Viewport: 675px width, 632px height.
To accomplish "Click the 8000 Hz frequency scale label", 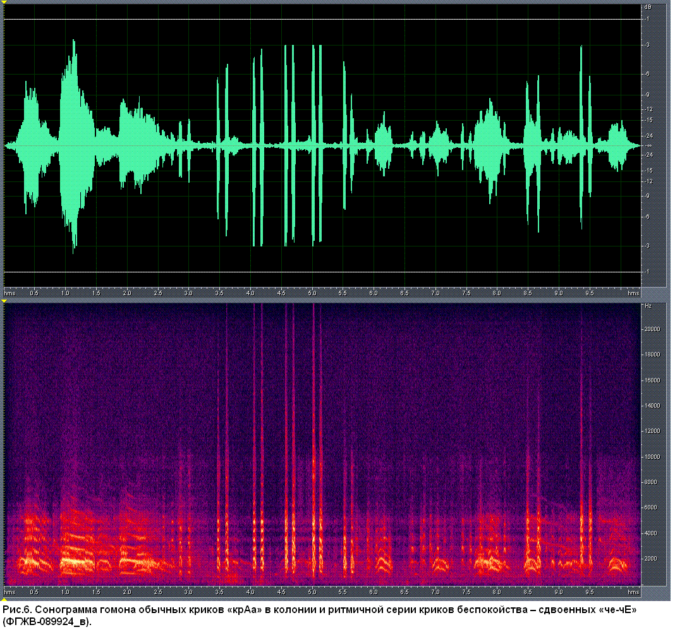I will pos(652,482).
